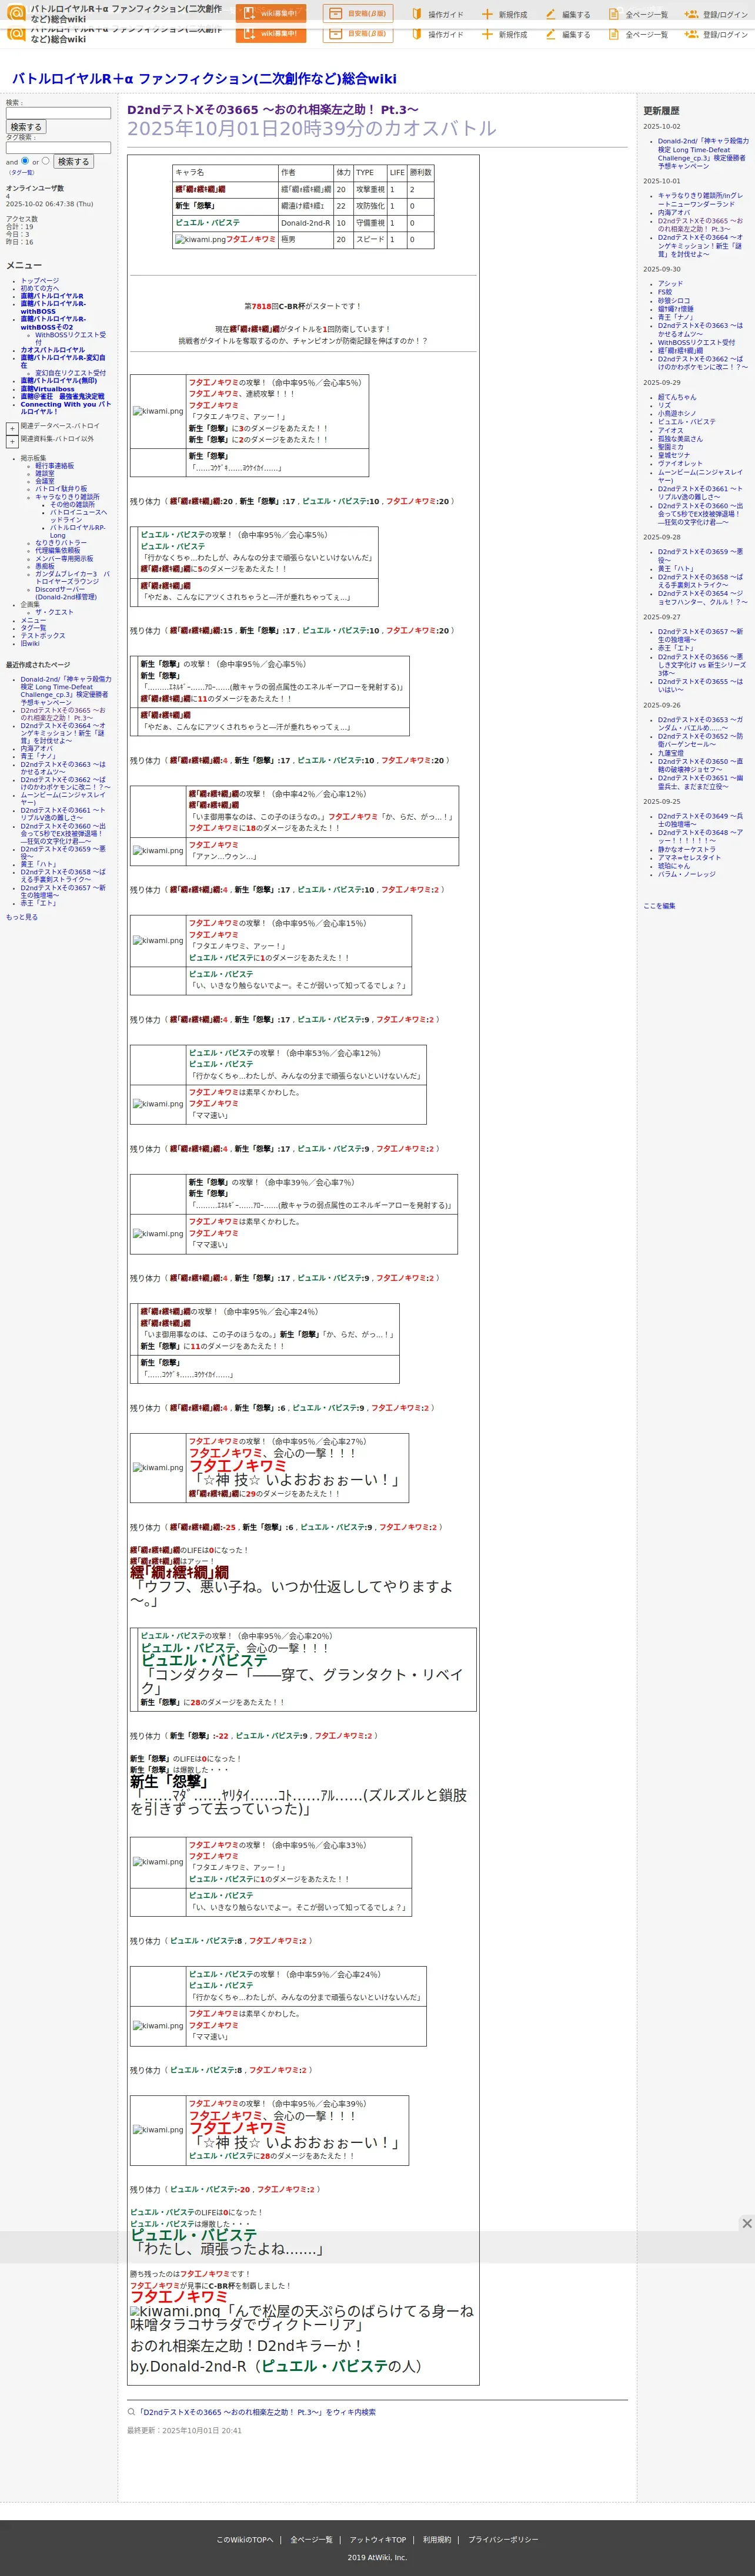Click the 新規作成 plus icon in the topmost header
Viewport: 755px width, 2576px height.
click(x=487, y=14)
